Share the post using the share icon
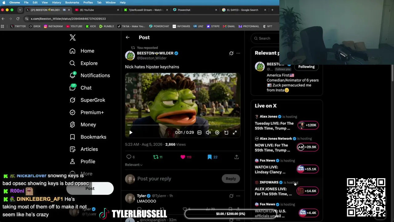 (236, 157)
